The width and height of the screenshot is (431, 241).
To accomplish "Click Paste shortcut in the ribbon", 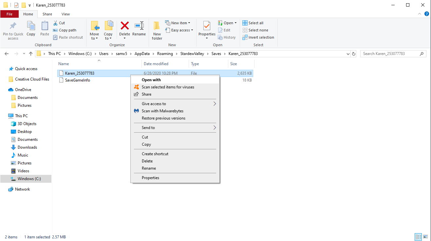I will click(x=68, y=37).
